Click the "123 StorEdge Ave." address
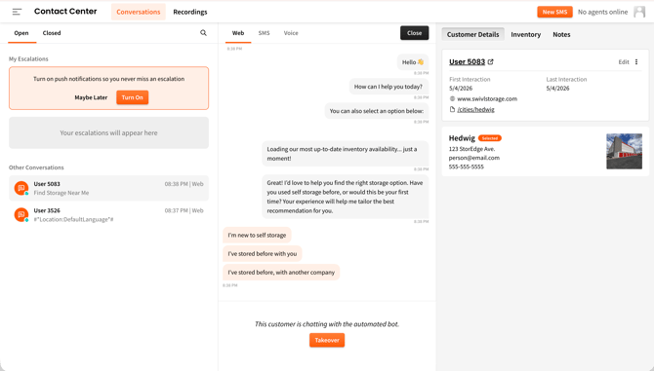Viewport: 654px width, 371px height. 471,149
